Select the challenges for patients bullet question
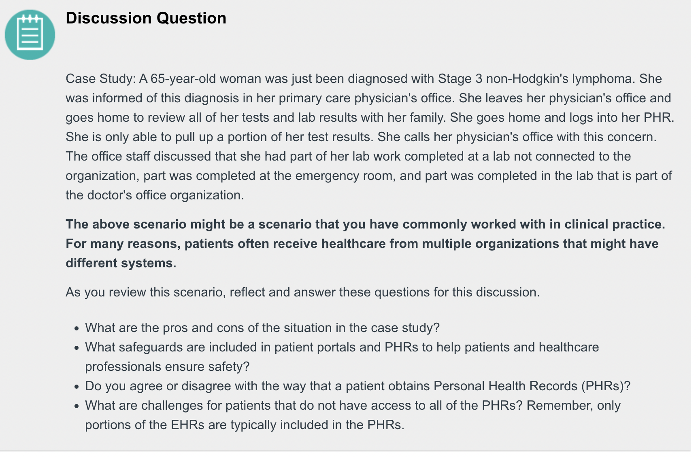Image resolution: width=698 pixels, height=457 pixels. [x=353, y=415]
